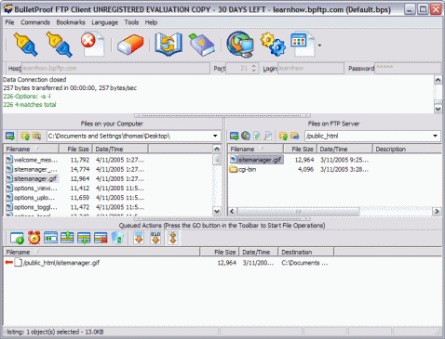Open options via the gears icon
The width and height of the screenshot is (445, 339).
click(273, 45)
